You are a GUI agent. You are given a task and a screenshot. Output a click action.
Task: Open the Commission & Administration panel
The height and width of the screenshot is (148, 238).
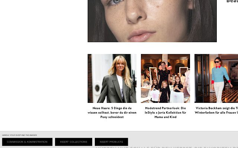click(x=27, y=142)
